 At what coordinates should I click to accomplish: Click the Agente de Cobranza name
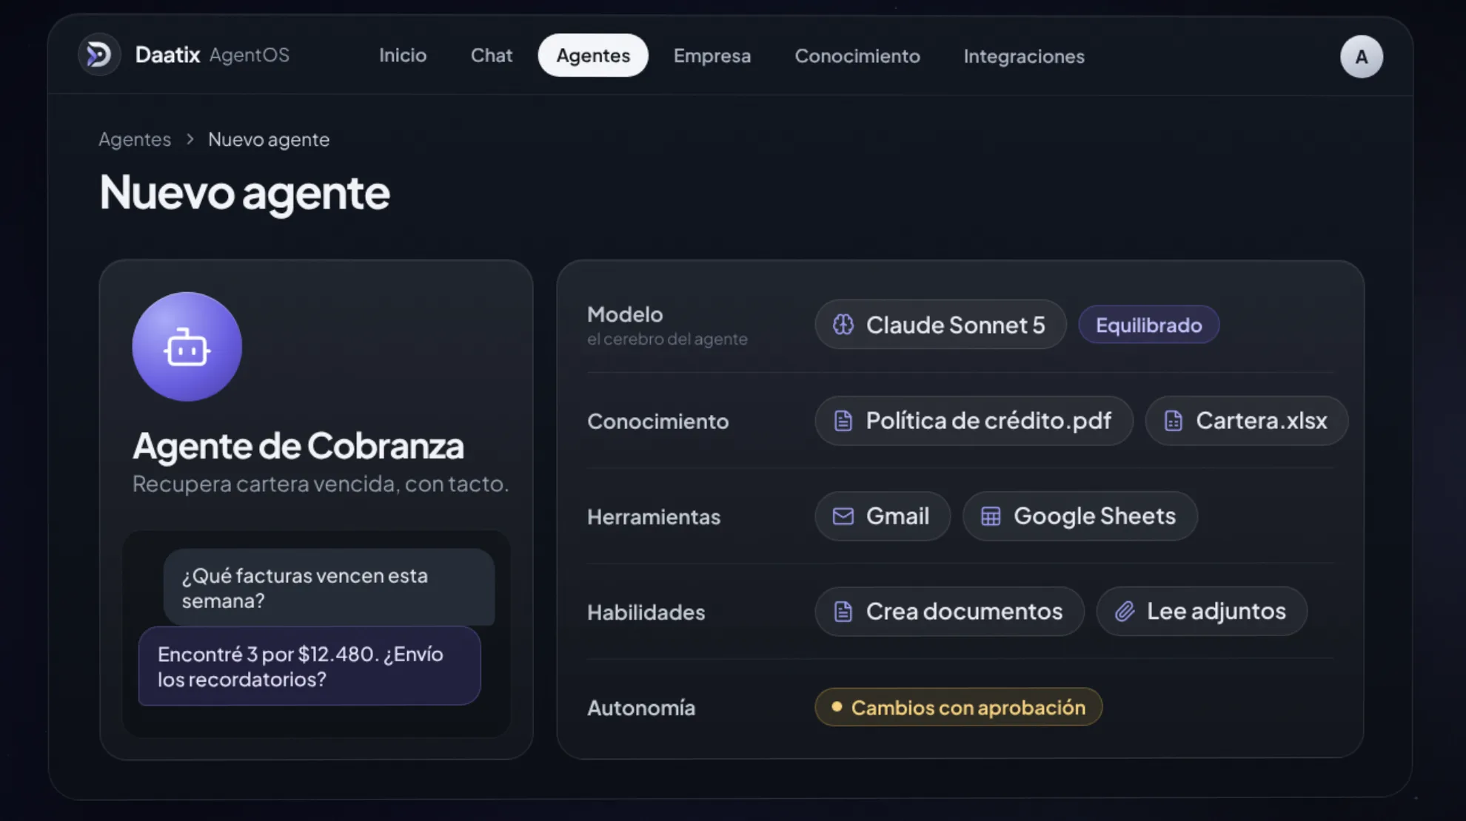298,445
